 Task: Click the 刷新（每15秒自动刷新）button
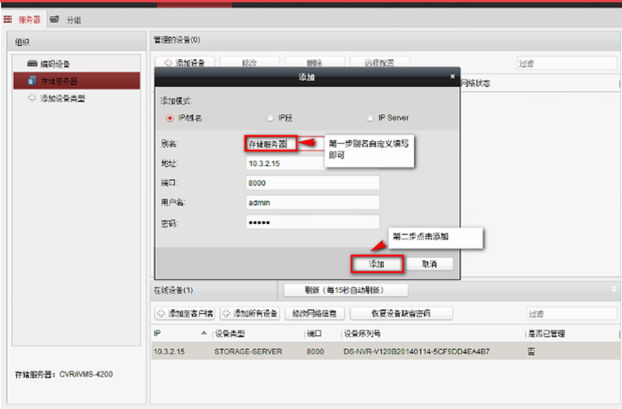pyautogui.click(x=345, y=290)
